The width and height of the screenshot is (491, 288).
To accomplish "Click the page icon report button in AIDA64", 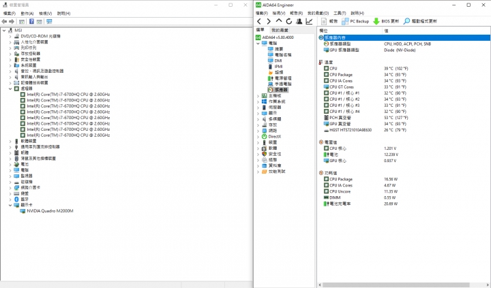I will coord(329,21).
